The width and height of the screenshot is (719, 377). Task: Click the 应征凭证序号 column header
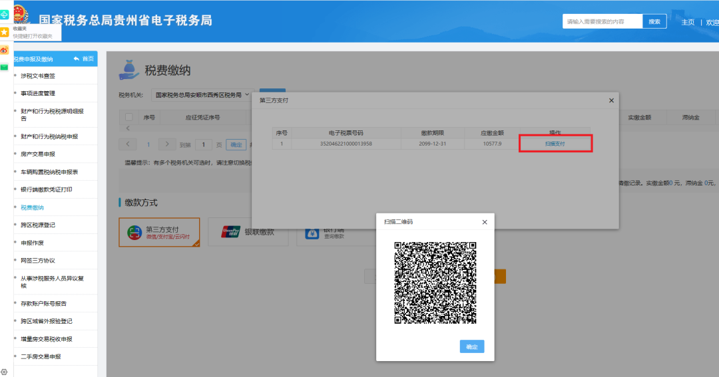[x=202, y=118]
